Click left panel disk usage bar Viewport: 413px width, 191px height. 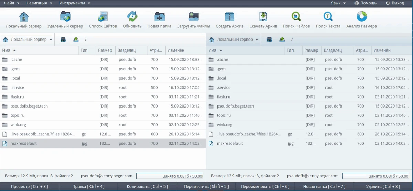coord(169,176)
